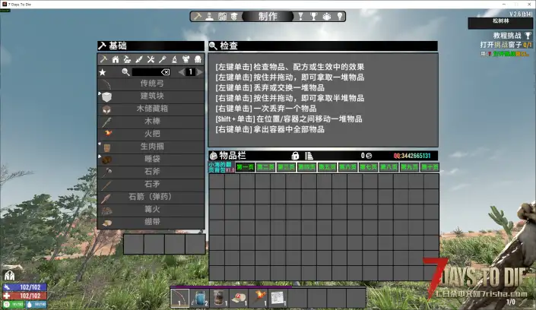Select the Decor armchair recipe category
This screenshot has height=310, width=536.
pyautogui.click(x=198, y=59)
